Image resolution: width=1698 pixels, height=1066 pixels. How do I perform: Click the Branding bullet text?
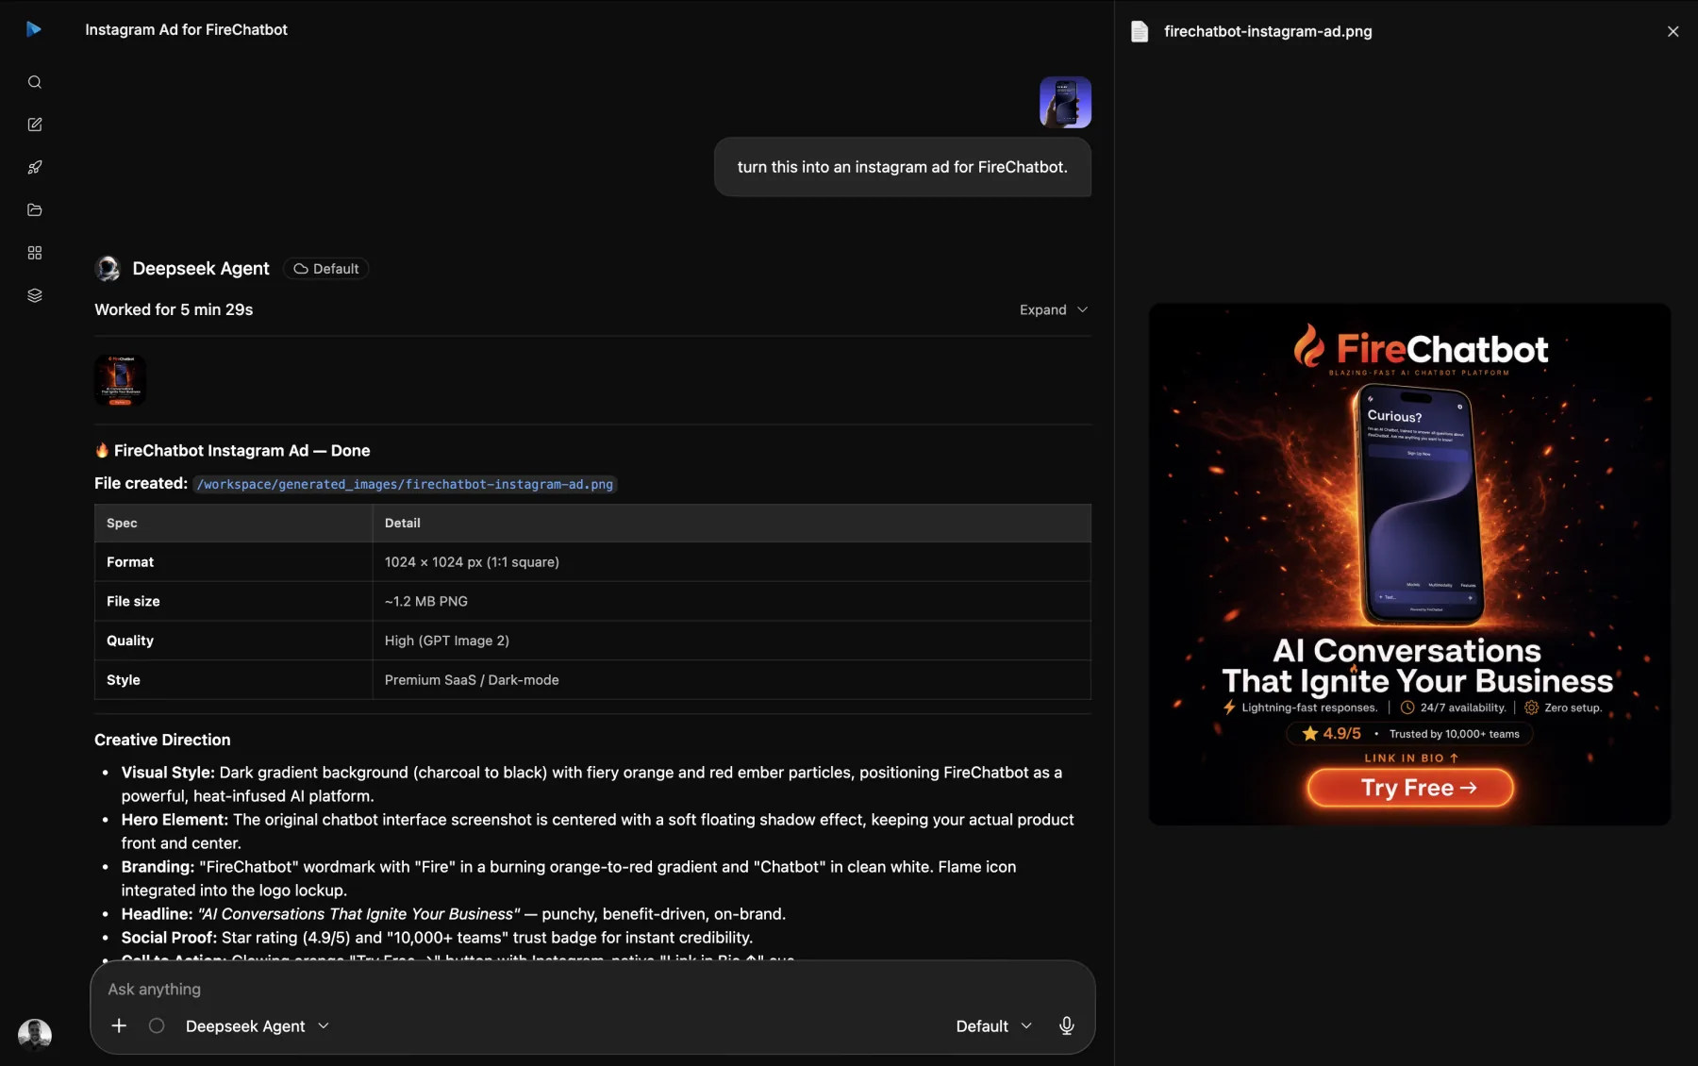tap(569, 878)
